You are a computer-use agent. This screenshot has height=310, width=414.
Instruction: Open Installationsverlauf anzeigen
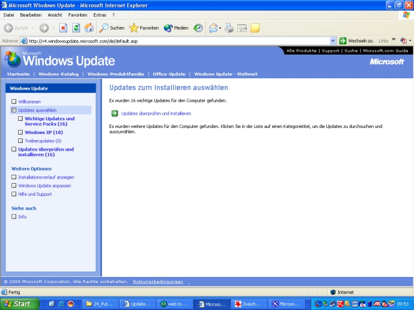[x=46, y=177]
